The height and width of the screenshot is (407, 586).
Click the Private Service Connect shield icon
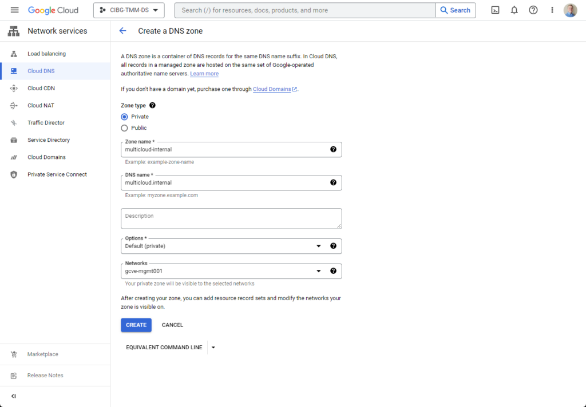tap(14, 174)
